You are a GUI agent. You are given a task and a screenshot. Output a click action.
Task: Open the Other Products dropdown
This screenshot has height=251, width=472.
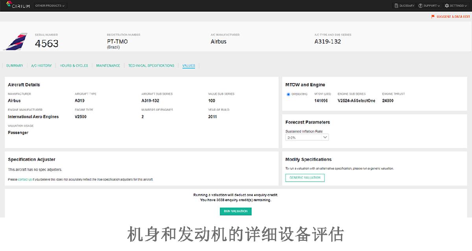tap(50, 6)
